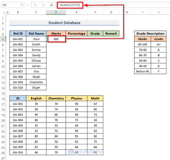
Task: Click the name cell Charlotte
Action: tap(36, 82)
